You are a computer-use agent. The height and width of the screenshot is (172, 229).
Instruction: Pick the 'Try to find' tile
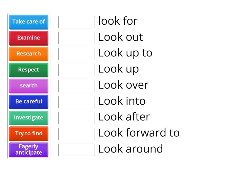29,134
